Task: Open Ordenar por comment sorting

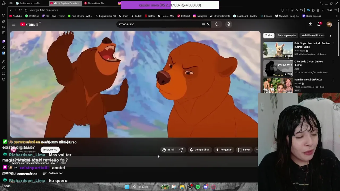Action: tap(53, 173)
